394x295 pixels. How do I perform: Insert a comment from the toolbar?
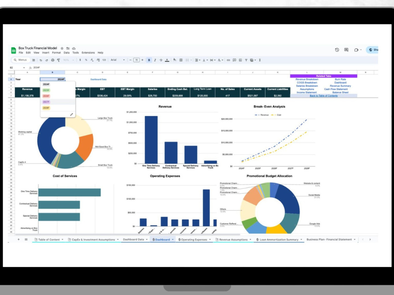pyautogui.click(x=234, y=60)
